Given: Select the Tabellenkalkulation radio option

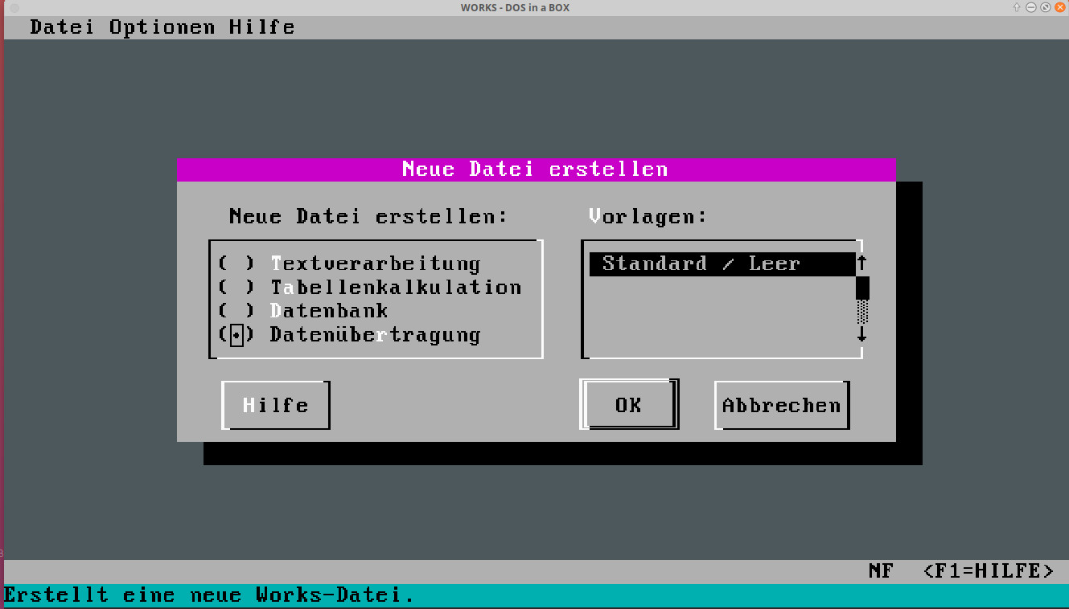Looking at the screenshot, I should [370, 287].
